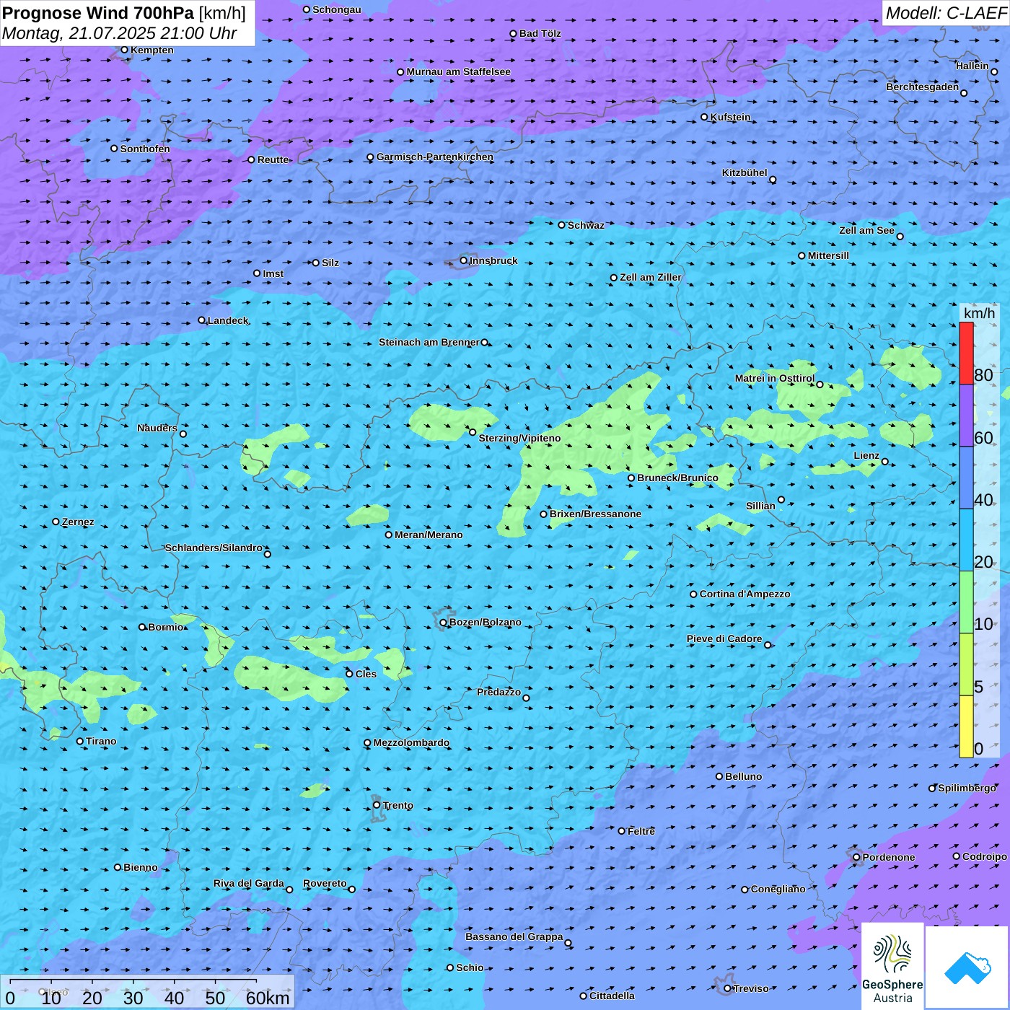Click the 'Sonthofen' label

coord(145,149)
